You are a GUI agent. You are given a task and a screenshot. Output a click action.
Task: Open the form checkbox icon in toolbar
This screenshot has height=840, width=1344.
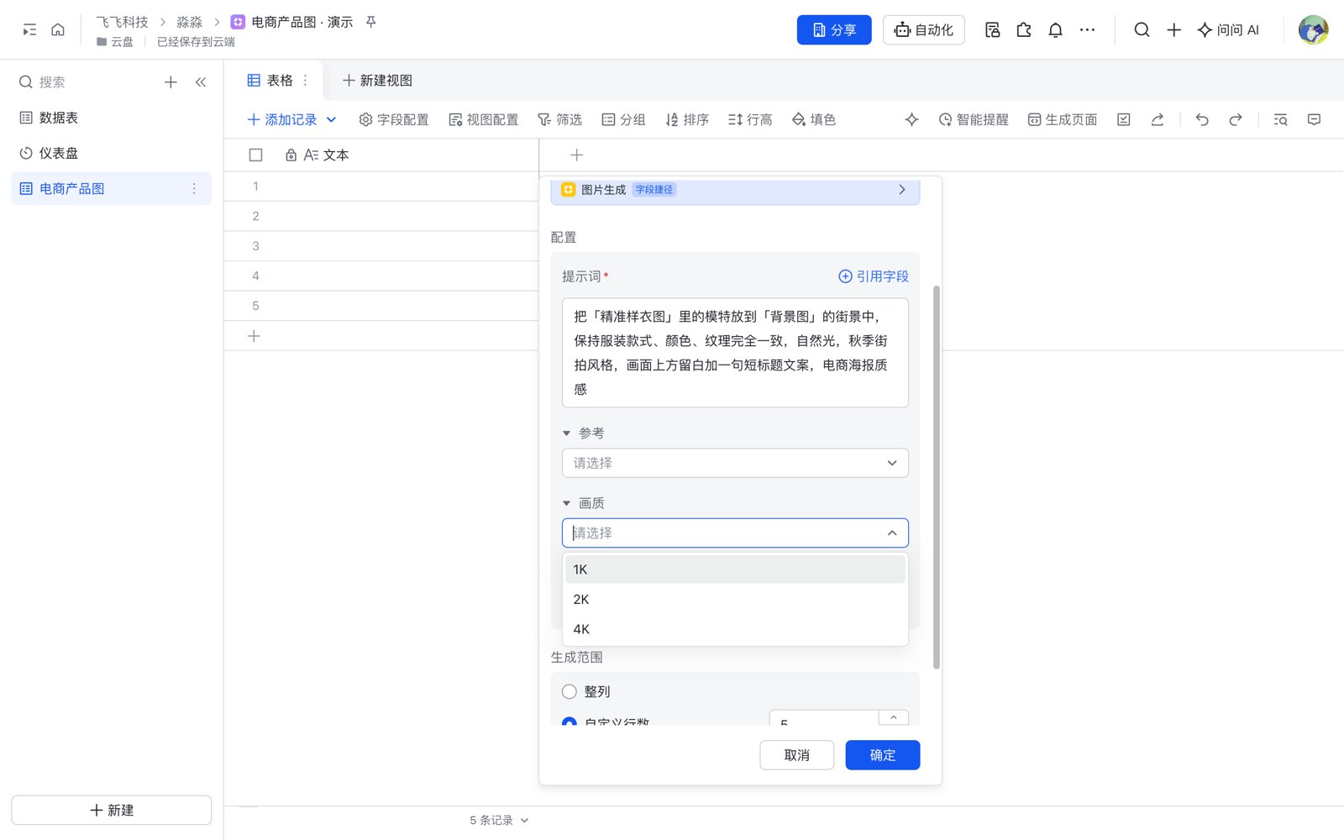tap(1124, 120)
